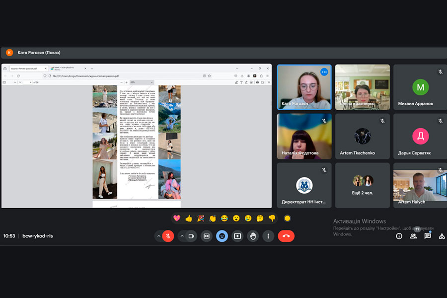This screenshot has width=447, height=298.
Task: Select Директорат НН participant tile
Action: coord(304,185)
